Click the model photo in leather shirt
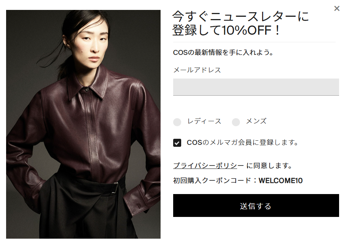The height and width of the screenshot is (244, 341). pos(83,124)
